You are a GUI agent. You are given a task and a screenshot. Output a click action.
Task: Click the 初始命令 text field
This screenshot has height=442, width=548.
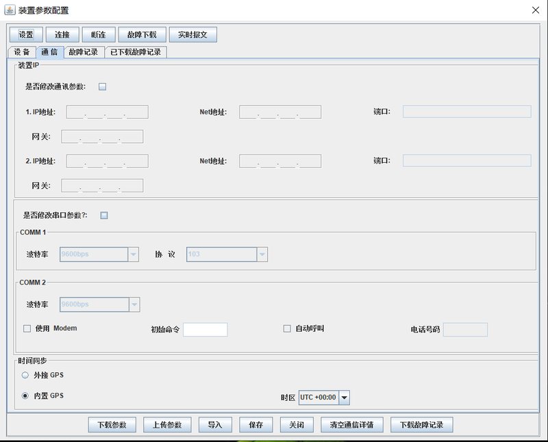coord(205,330)
